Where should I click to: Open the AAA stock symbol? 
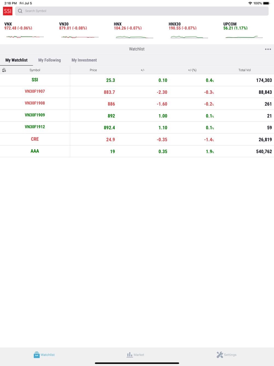click(x=35, y=151)
